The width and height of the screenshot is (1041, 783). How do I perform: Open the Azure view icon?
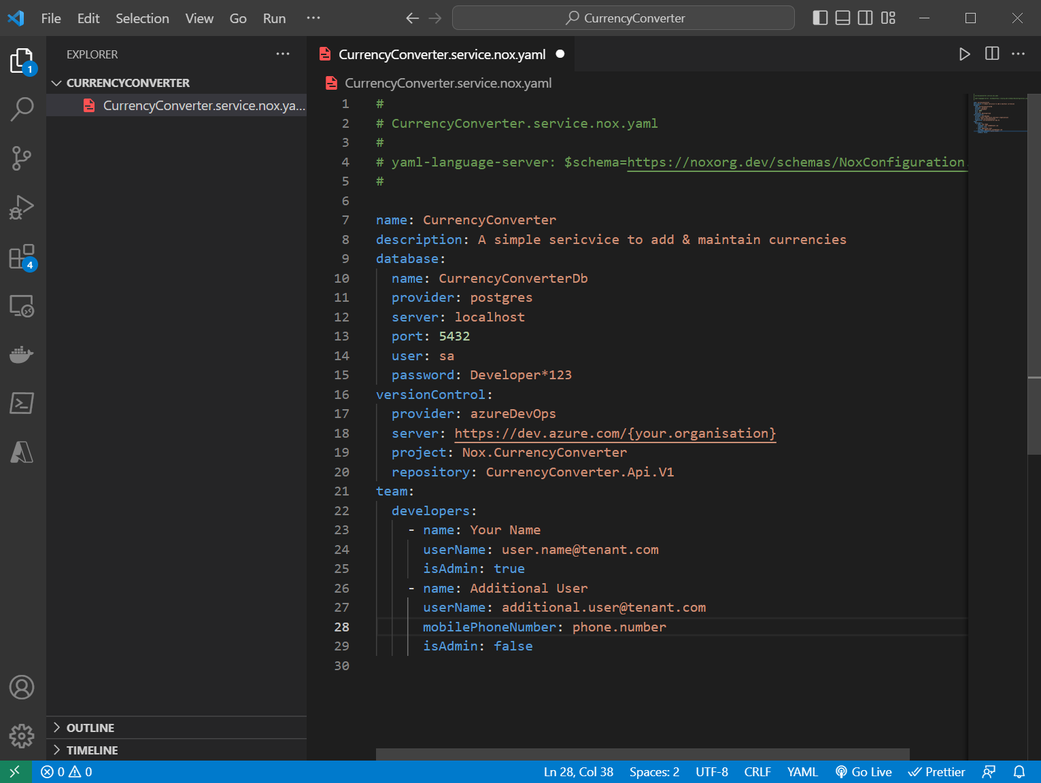22,452
